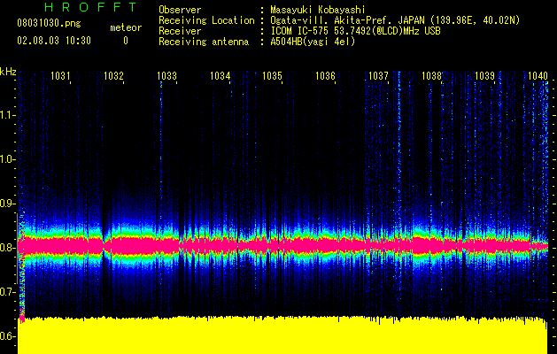Click the meteor count value 0
Screen dimensions: 557x354
pyautogui.click(x=126, y=41)
